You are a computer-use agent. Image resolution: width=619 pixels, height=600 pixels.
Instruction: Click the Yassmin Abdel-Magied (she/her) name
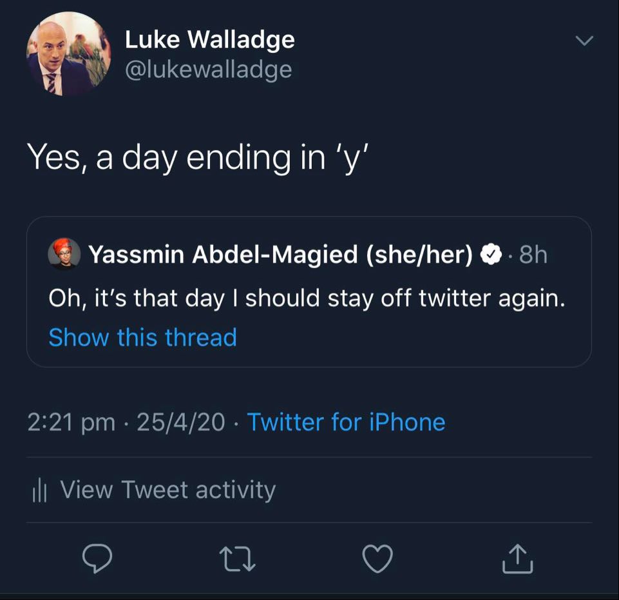[280, 255]
